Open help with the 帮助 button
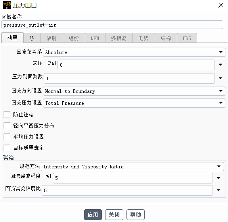 (136, 214)
